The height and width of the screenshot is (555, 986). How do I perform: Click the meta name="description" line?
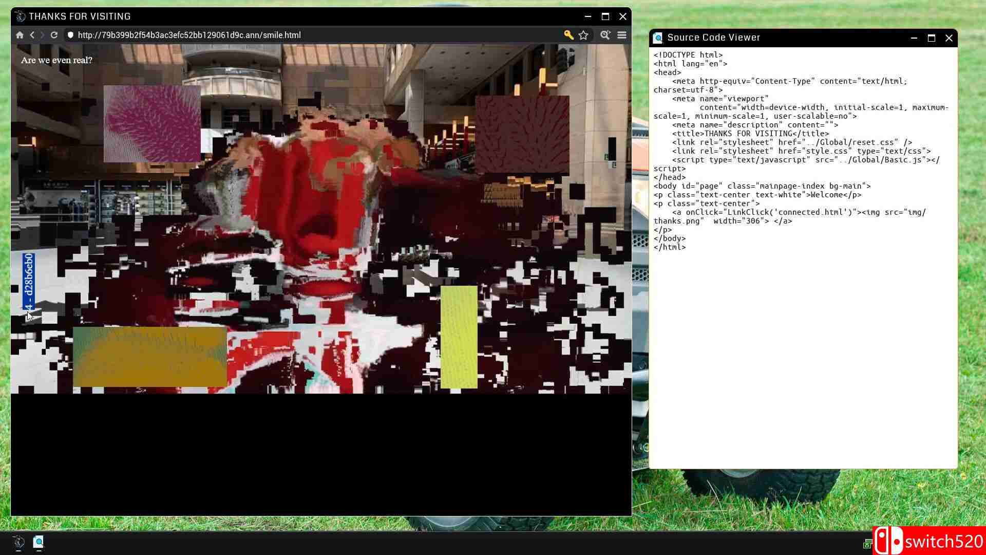tap(755, 125)
